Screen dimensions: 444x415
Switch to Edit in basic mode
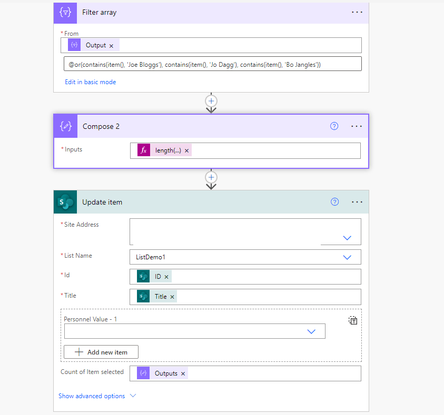pos(91,82)
